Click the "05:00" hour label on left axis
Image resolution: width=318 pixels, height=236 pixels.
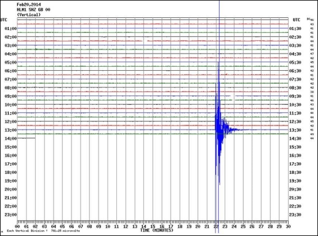(x=11, y=62)
